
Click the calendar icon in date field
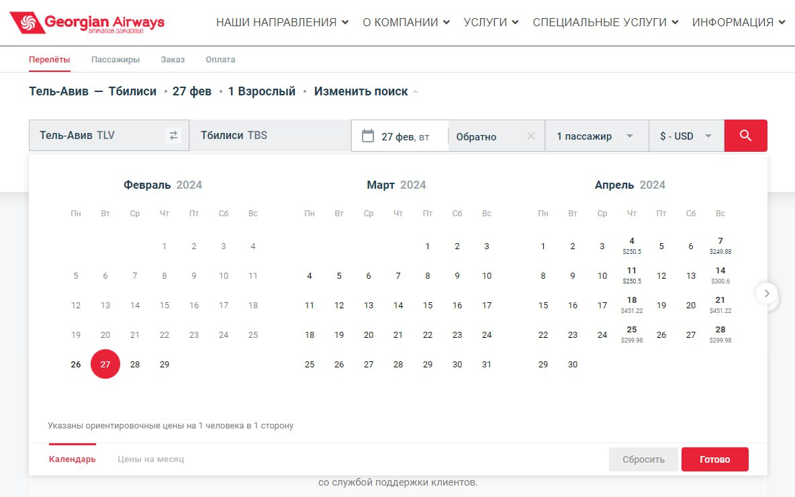click(367, 136)
